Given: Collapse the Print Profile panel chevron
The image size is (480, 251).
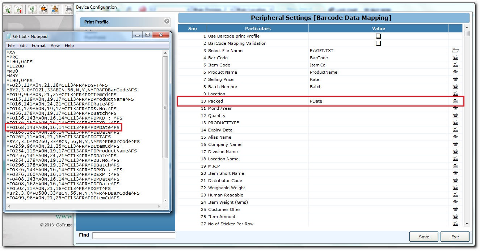Looking at the screenshot, I should coord(167,21).
